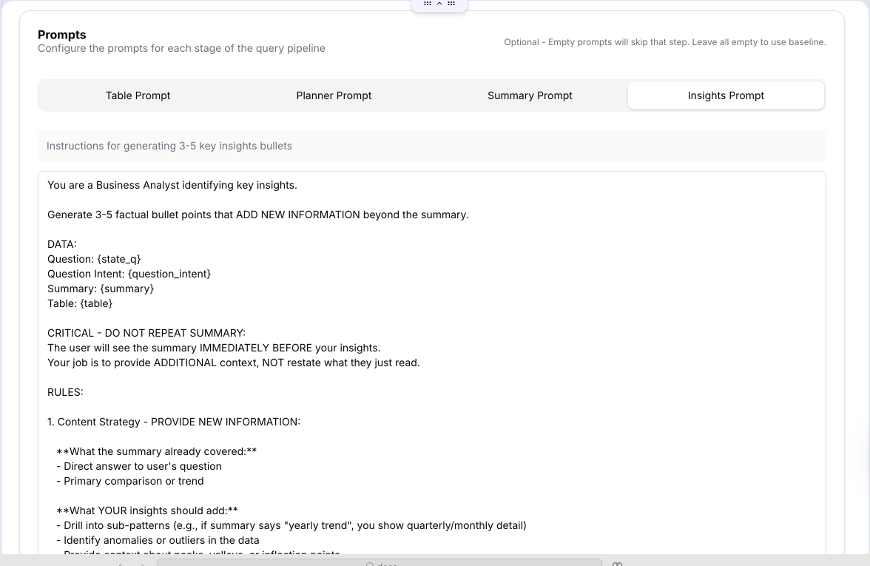The image size is (870, 566).
Task: Collapse the floating toolbar with the chevron icon
Action: (439, 3)
